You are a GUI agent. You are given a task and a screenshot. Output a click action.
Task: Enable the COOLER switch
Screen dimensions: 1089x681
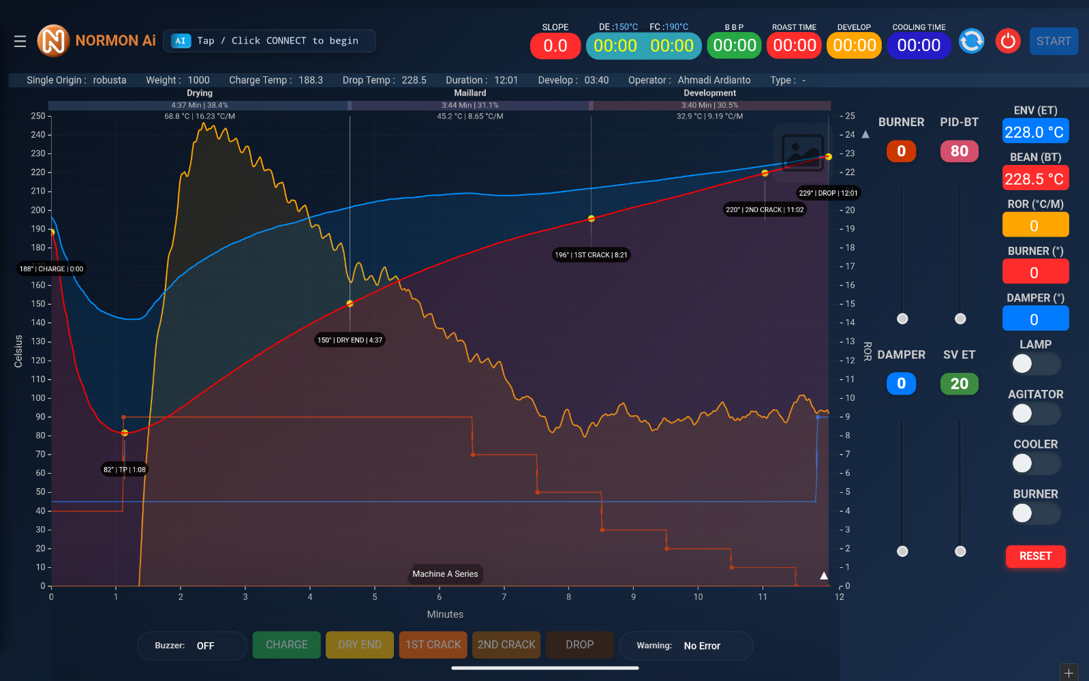click(1034, 464)
